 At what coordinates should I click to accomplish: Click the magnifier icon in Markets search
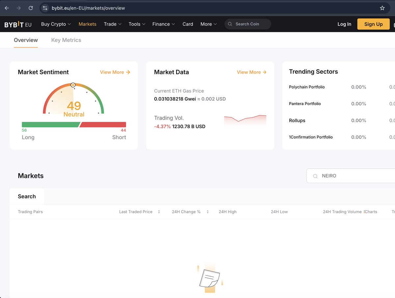315,176
